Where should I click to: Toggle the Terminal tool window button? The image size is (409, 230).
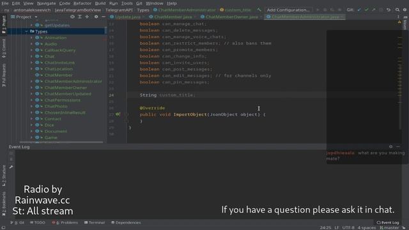click(95, 222)
